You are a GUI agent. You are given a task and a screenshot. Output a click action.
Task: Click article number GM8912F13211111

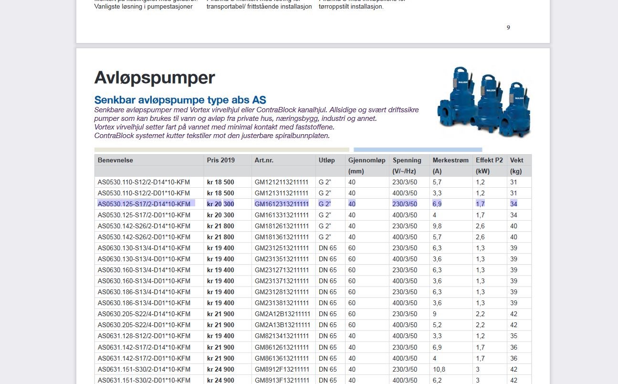coord(282,369)
